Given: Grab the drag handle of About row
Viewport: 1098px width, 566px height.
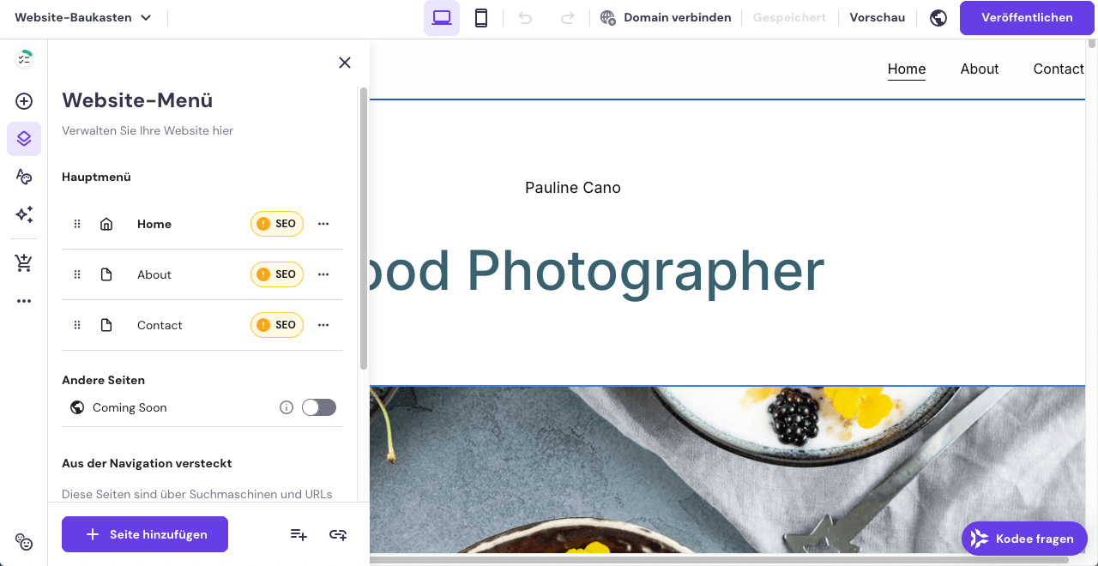Looking at the screenshot, I should pos(77,274).
